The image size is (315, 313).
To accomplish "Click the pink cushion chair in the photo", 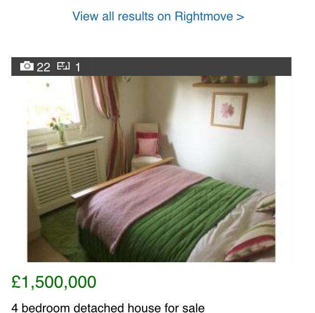I will [147, 145].
